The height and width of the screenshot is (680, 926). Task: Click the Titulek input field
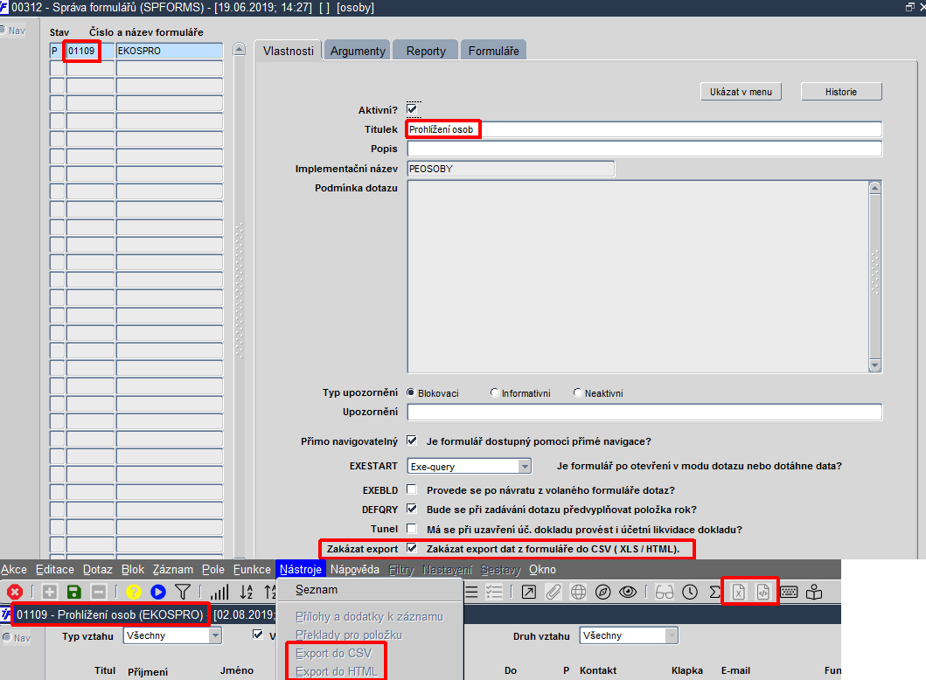tap(644, 129)
